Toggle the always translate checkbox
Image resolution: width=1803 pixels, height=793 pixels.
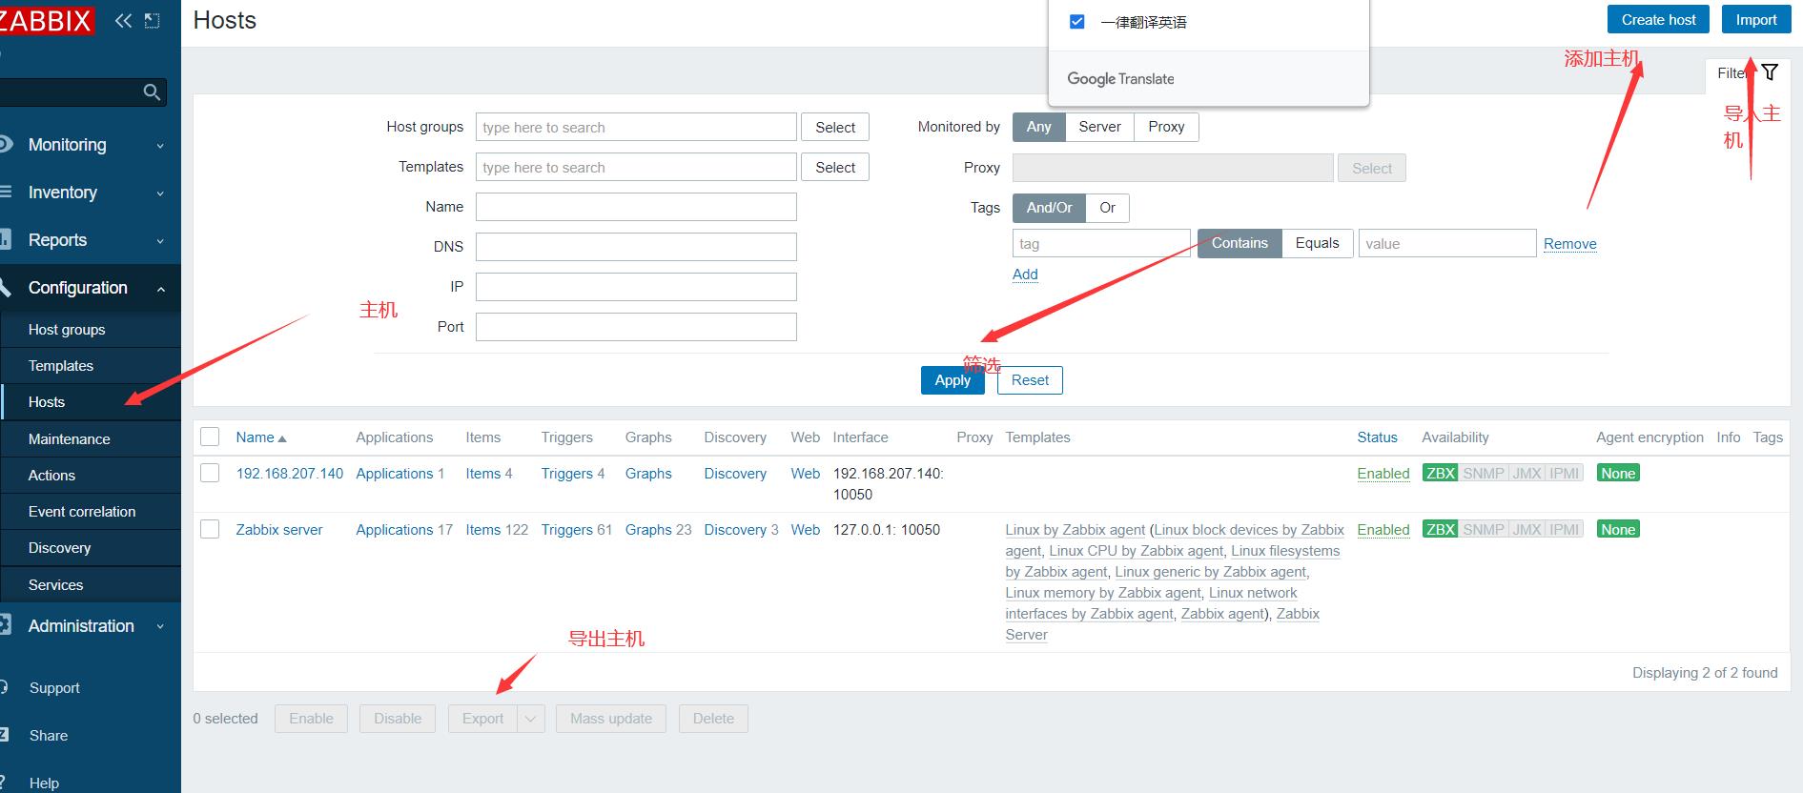point(1077,22)
